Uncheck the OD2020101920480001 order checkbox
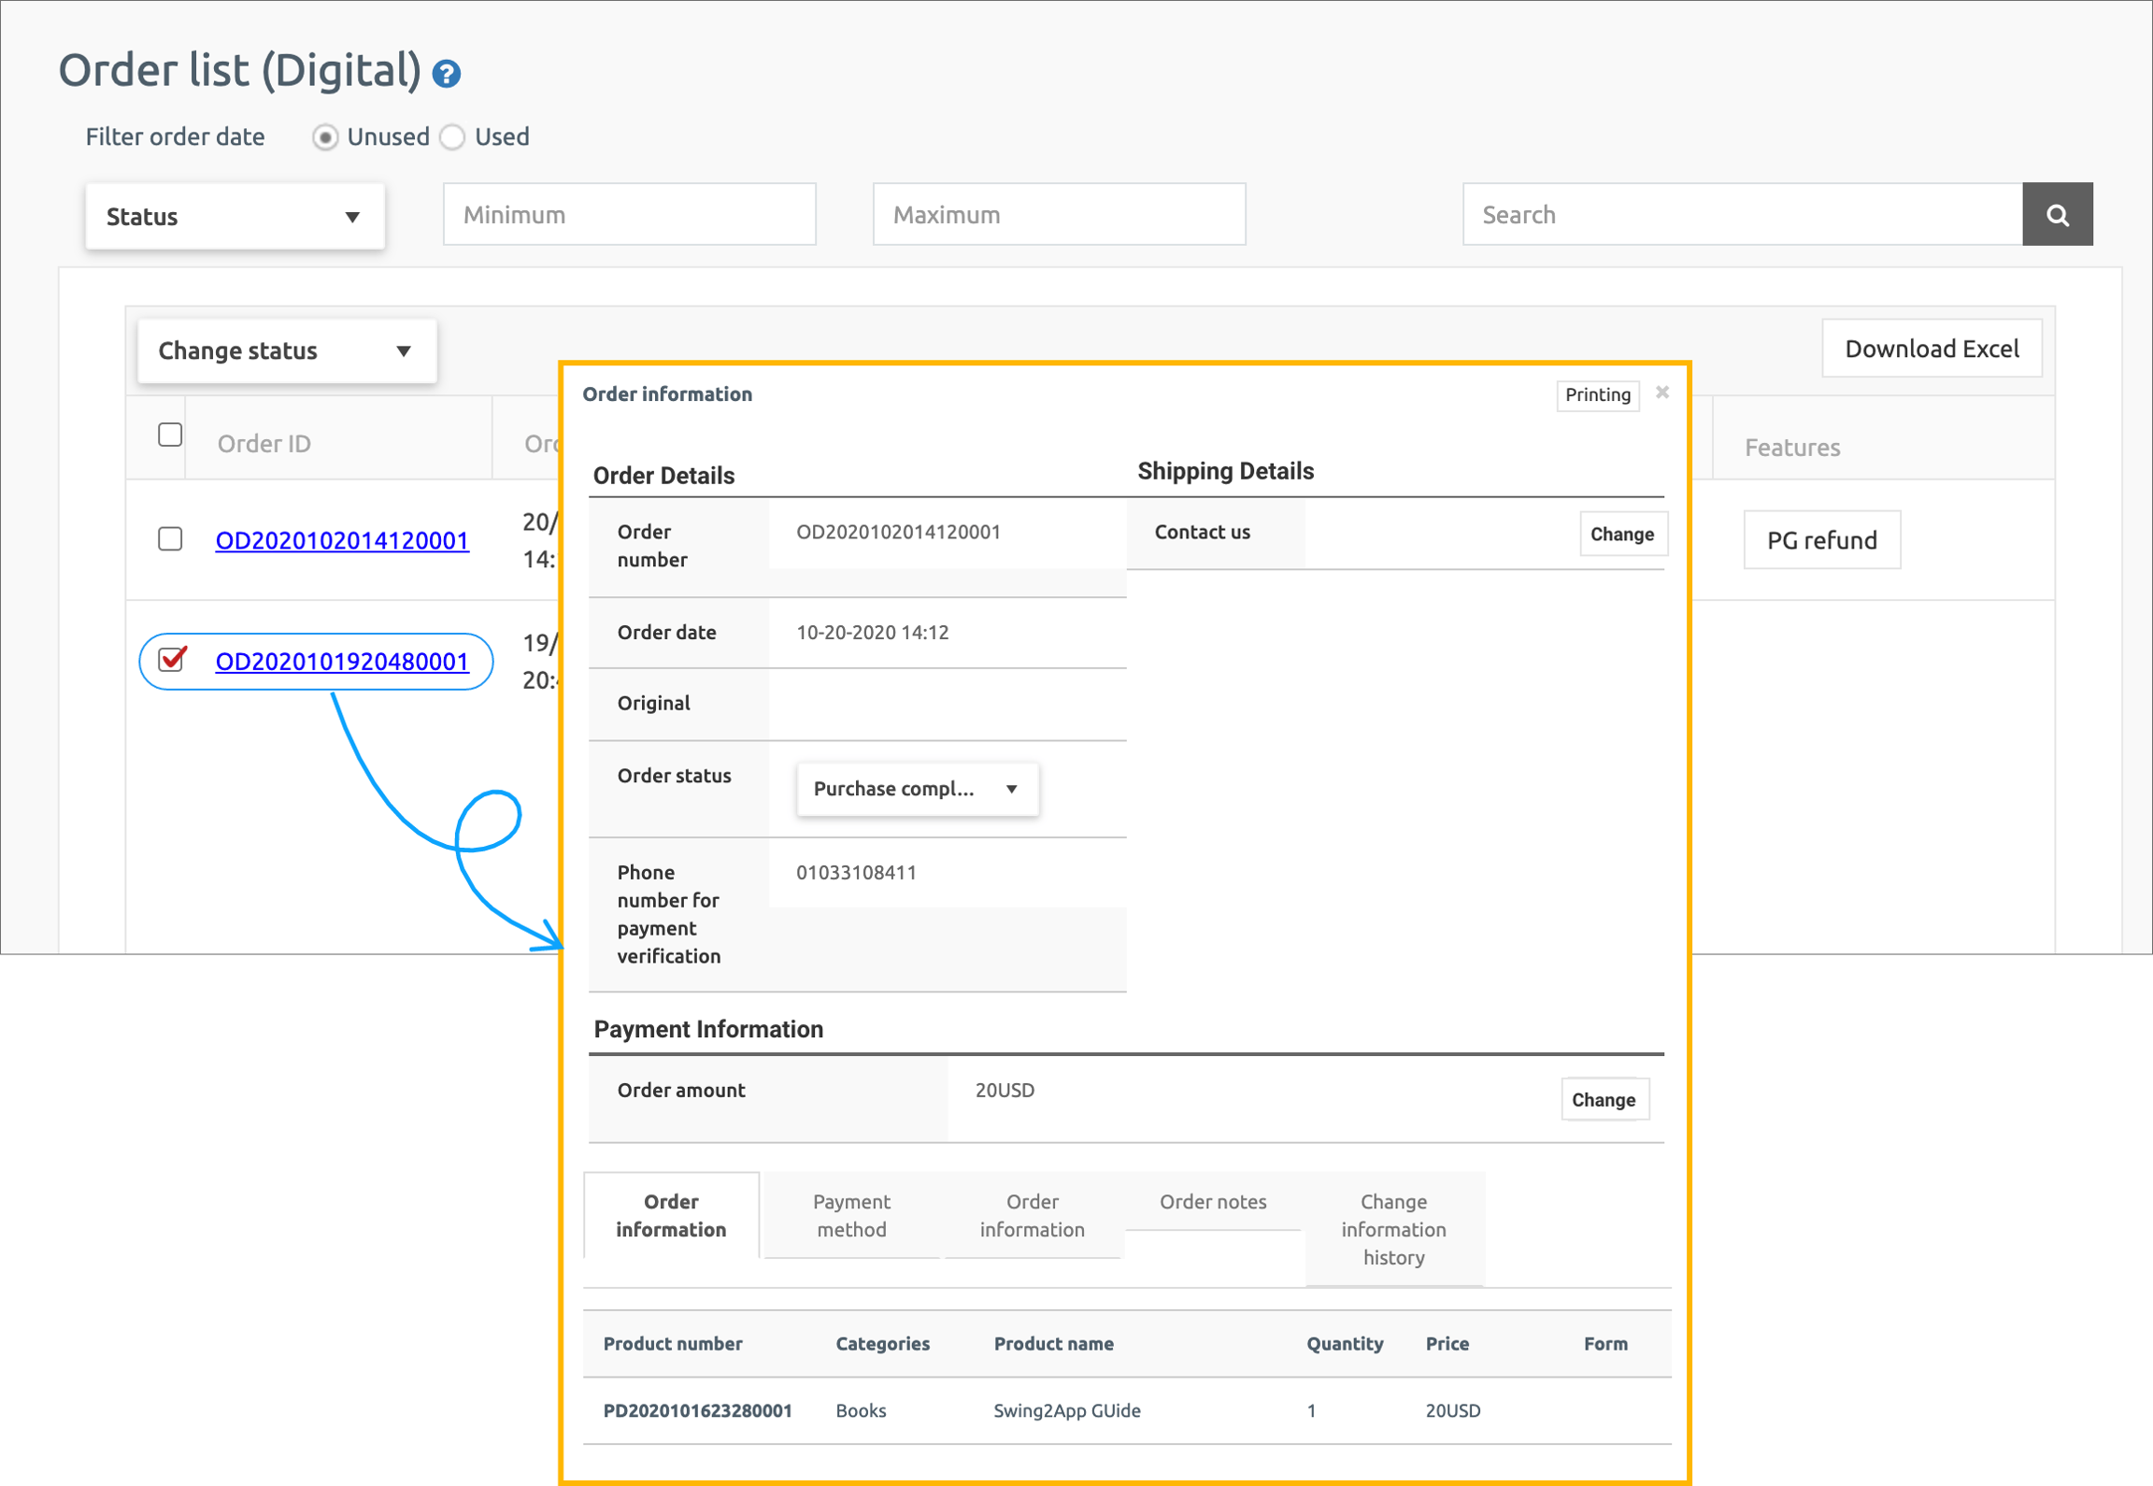Viewport: 2153px width, 1486px height. click(171, 660)
